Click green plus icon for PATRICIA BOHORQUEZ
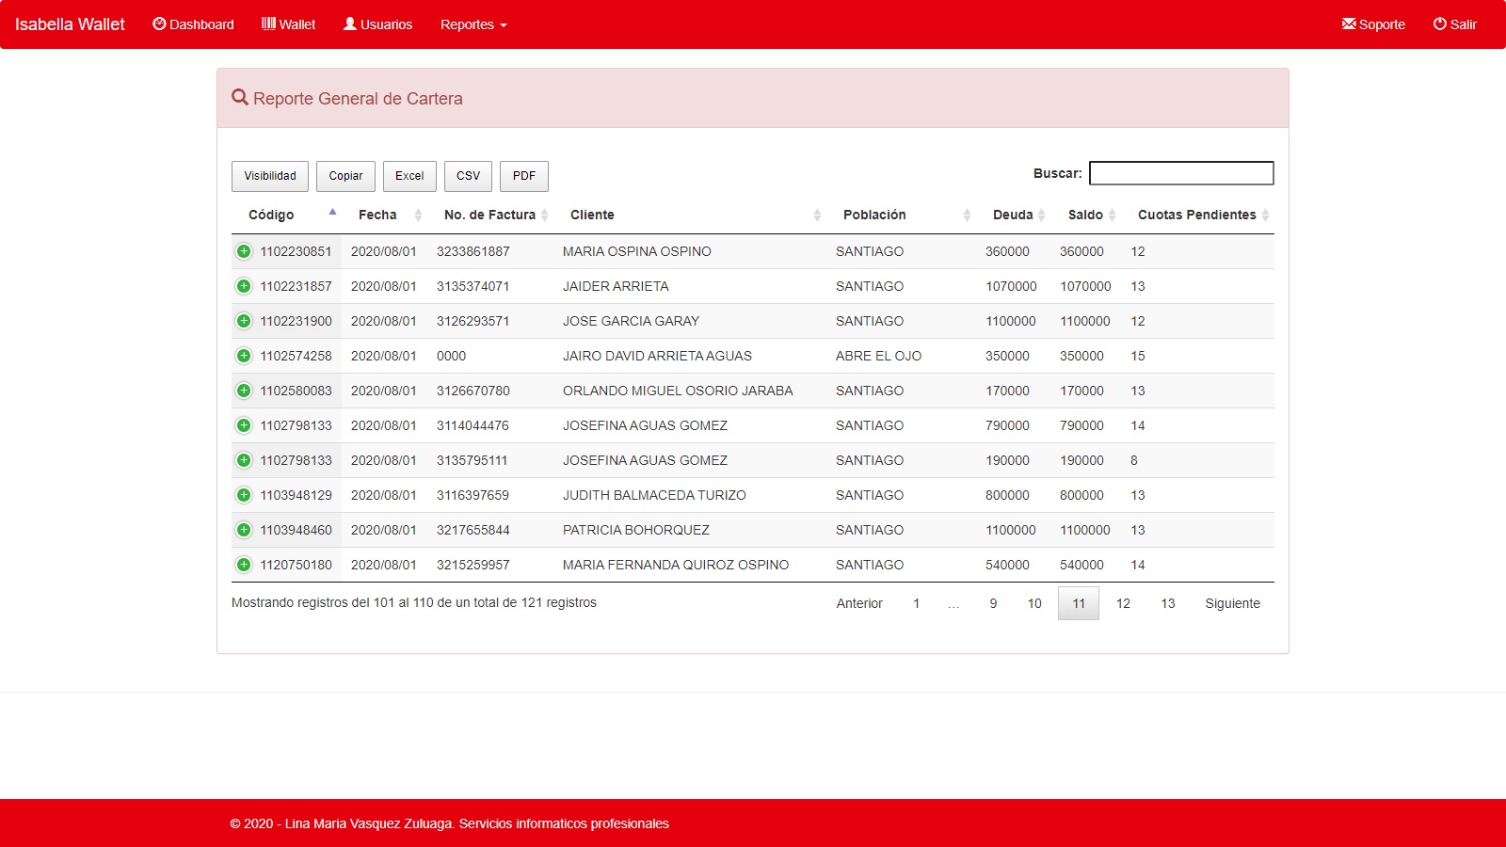This screenshot has height=847, width=1506. pyautogui.click(x=244, y=530)
